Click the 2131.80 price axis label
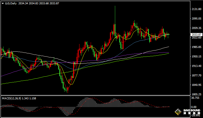 pos(196,9)
